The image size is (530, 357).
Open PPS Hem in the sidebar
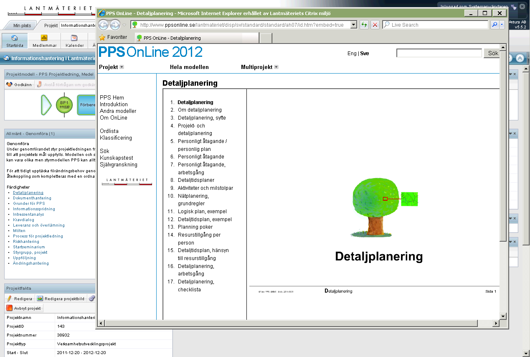(112, 98)
